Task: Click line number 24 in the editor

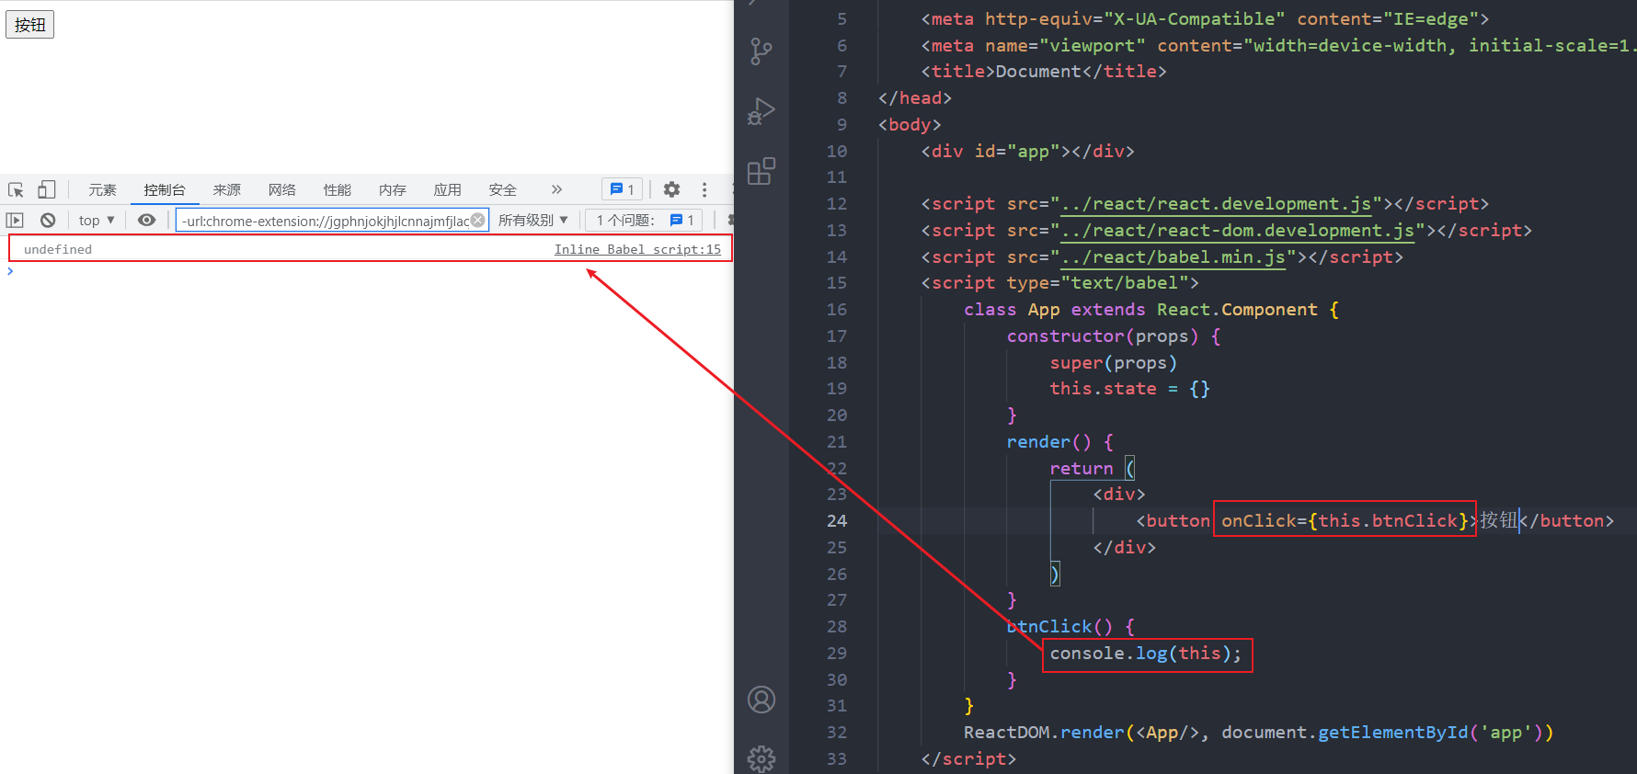Action: tap(837, 520)
